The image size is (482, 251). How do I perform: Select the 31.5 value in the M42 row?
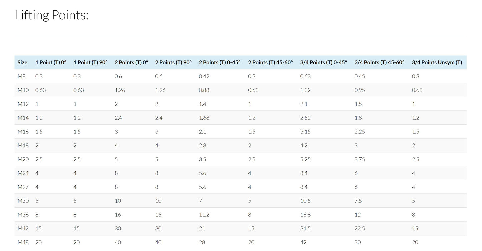click(305, 228)
